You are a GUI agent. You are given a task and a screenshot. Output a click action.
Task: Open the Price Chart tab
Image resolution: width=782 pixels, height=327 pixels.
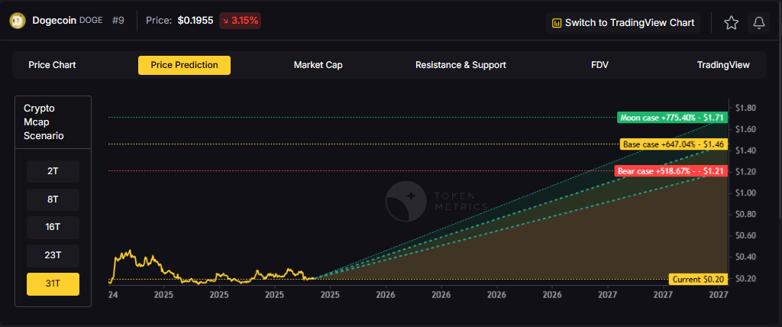click(52, 65)
